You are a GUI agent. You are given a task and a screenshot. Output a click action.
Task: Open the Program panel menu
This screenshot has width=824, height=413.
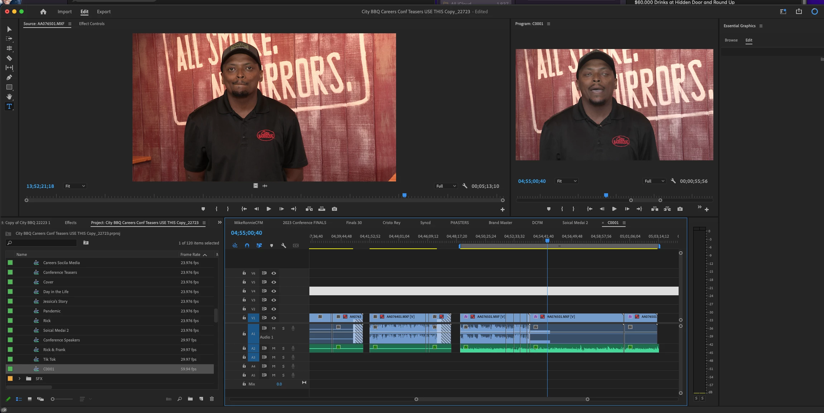point(549,24)
